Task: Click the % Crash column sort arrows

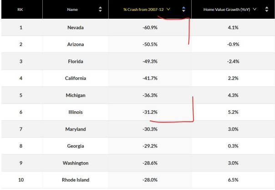Action: click(x=183, y=9)
